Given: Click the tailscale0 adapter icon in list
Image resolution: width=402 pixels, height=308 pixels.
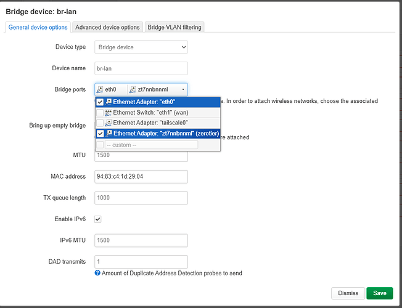Looking at the screenshot, I should click(x=109, y=123).
